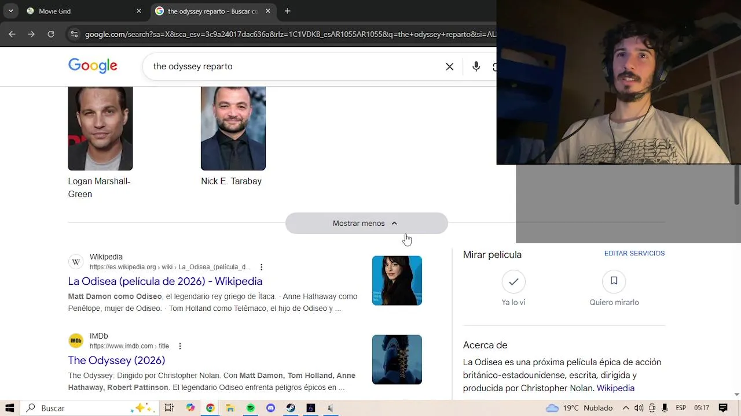This screenshot has height=416, width=741.
Task: Go back to the previous page
Action: click(x=12, y=34)
